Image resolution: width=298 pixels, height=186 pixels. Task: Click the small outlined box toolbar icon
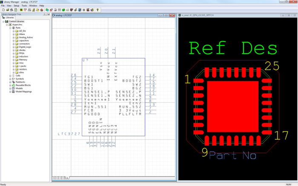84,10
